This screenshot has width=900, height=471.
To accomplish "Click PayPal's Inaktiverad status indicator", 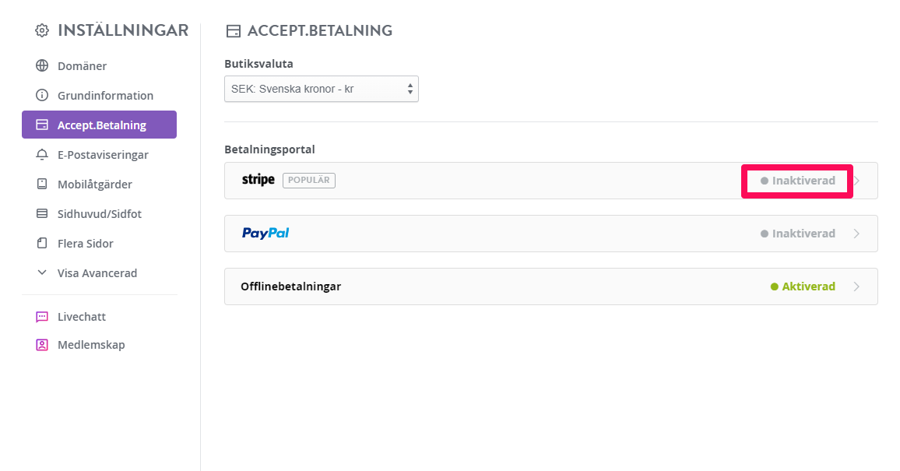I will (798, 234).
